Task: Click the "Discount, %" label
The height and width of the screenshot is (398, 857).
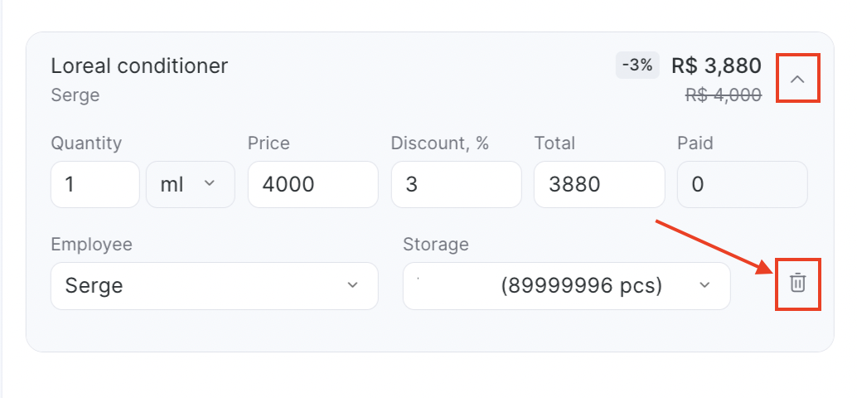Action: point(440,143)
